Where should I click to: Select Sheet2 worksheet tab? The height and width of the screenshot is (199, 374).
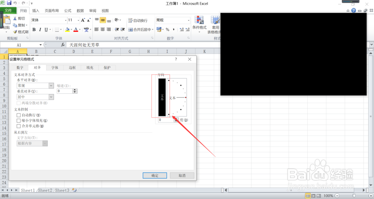45,190
